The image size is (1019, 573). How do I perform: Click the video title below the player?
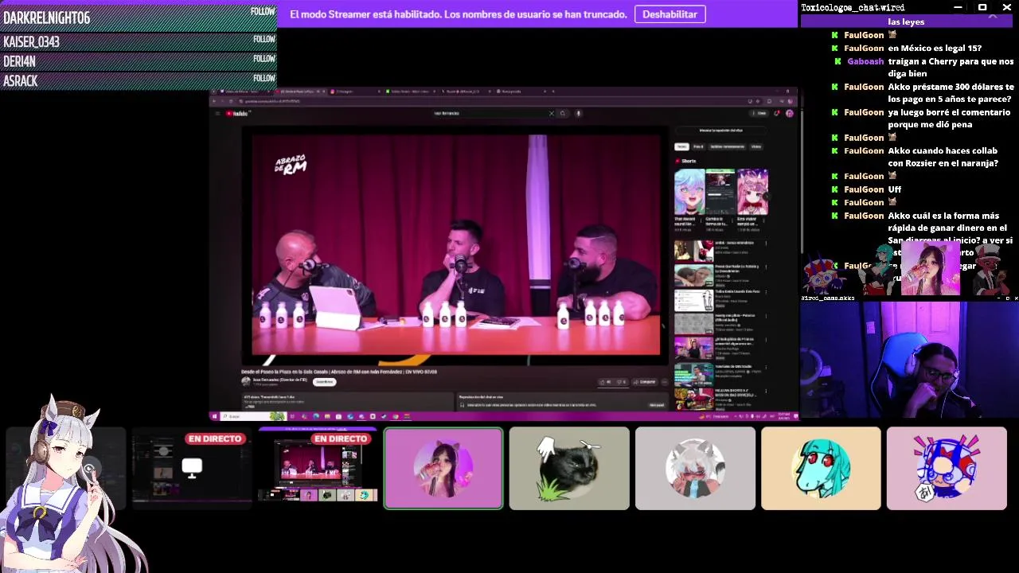339,372
